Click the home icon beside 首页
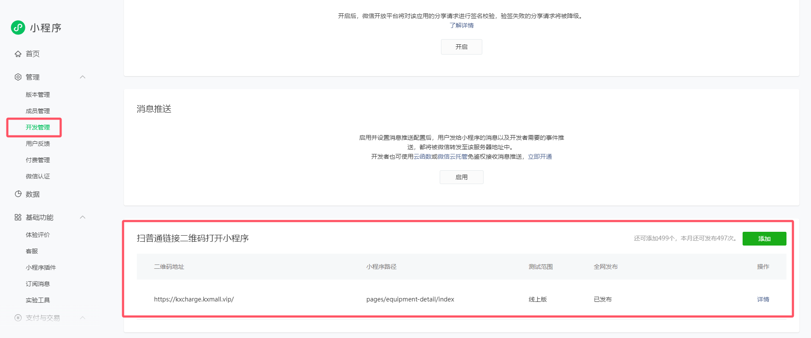The height and width of the screenshot is (338, 811). [x=18, y=54]
